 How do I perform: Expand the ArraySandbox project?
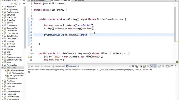(3, 9)
